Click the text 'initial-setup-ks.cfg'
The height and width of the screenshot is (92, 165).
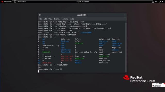(x=86, y=52)
